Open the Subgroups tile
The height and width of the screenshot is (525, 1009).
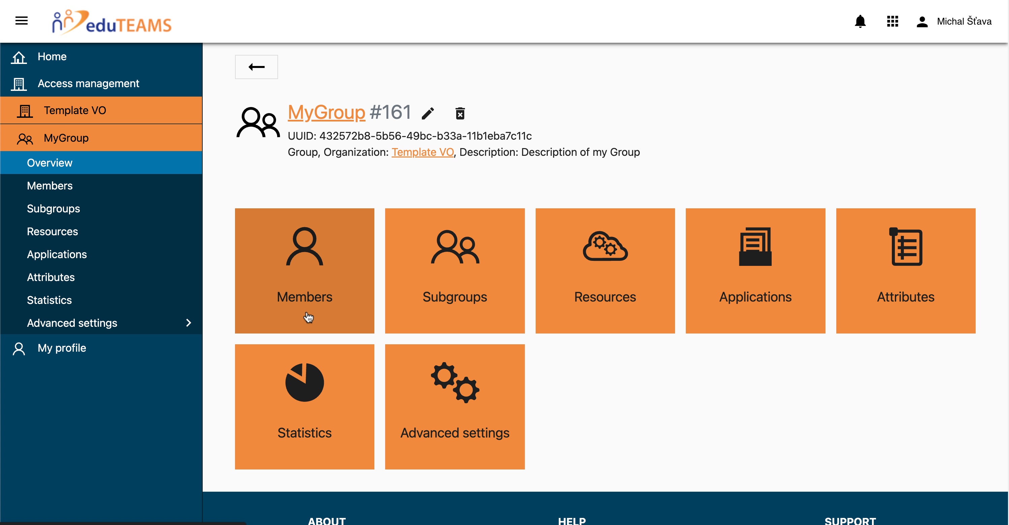click(x=455, y=271)
